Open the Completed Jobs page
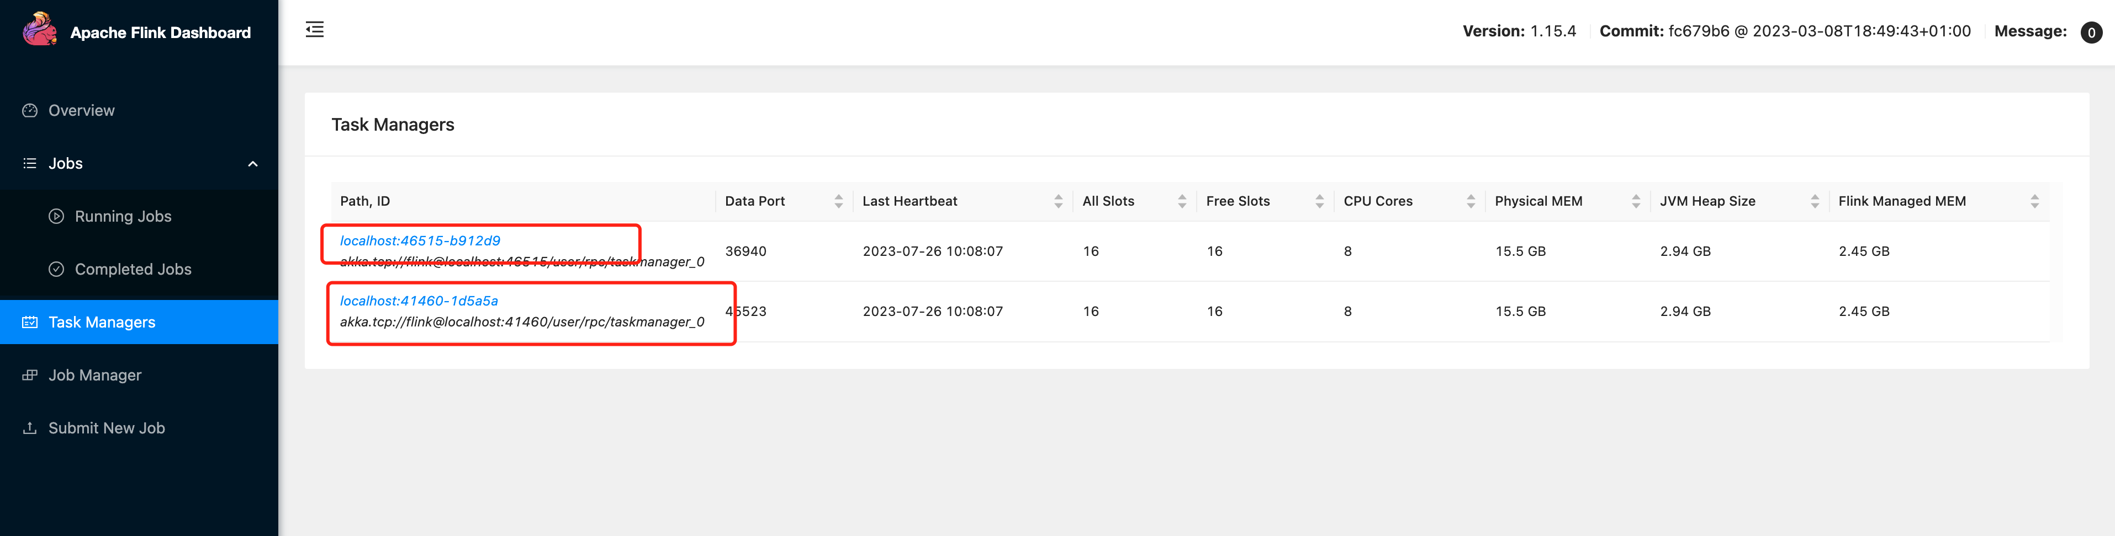2115x536 pixels. coord(133,269)
